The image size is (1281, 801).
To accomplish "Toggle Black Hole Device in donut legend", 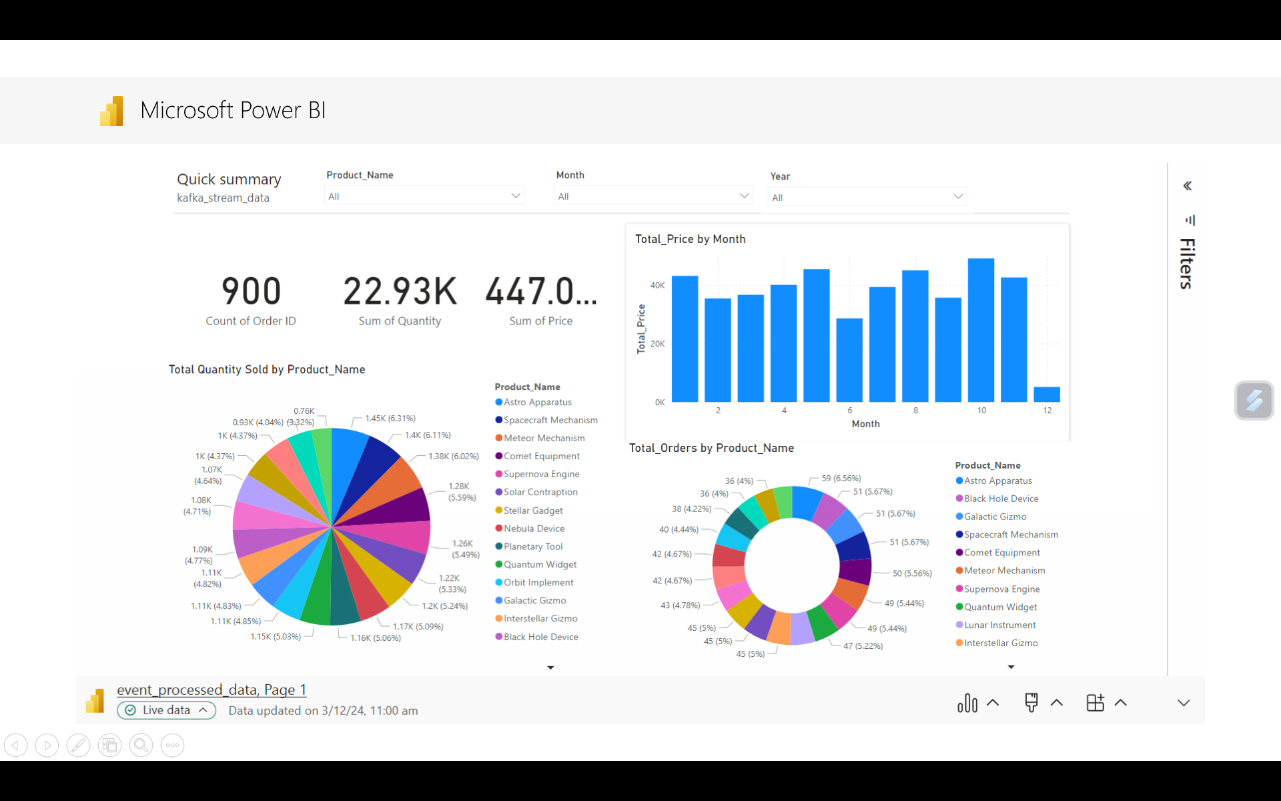I will [1001, 499].
